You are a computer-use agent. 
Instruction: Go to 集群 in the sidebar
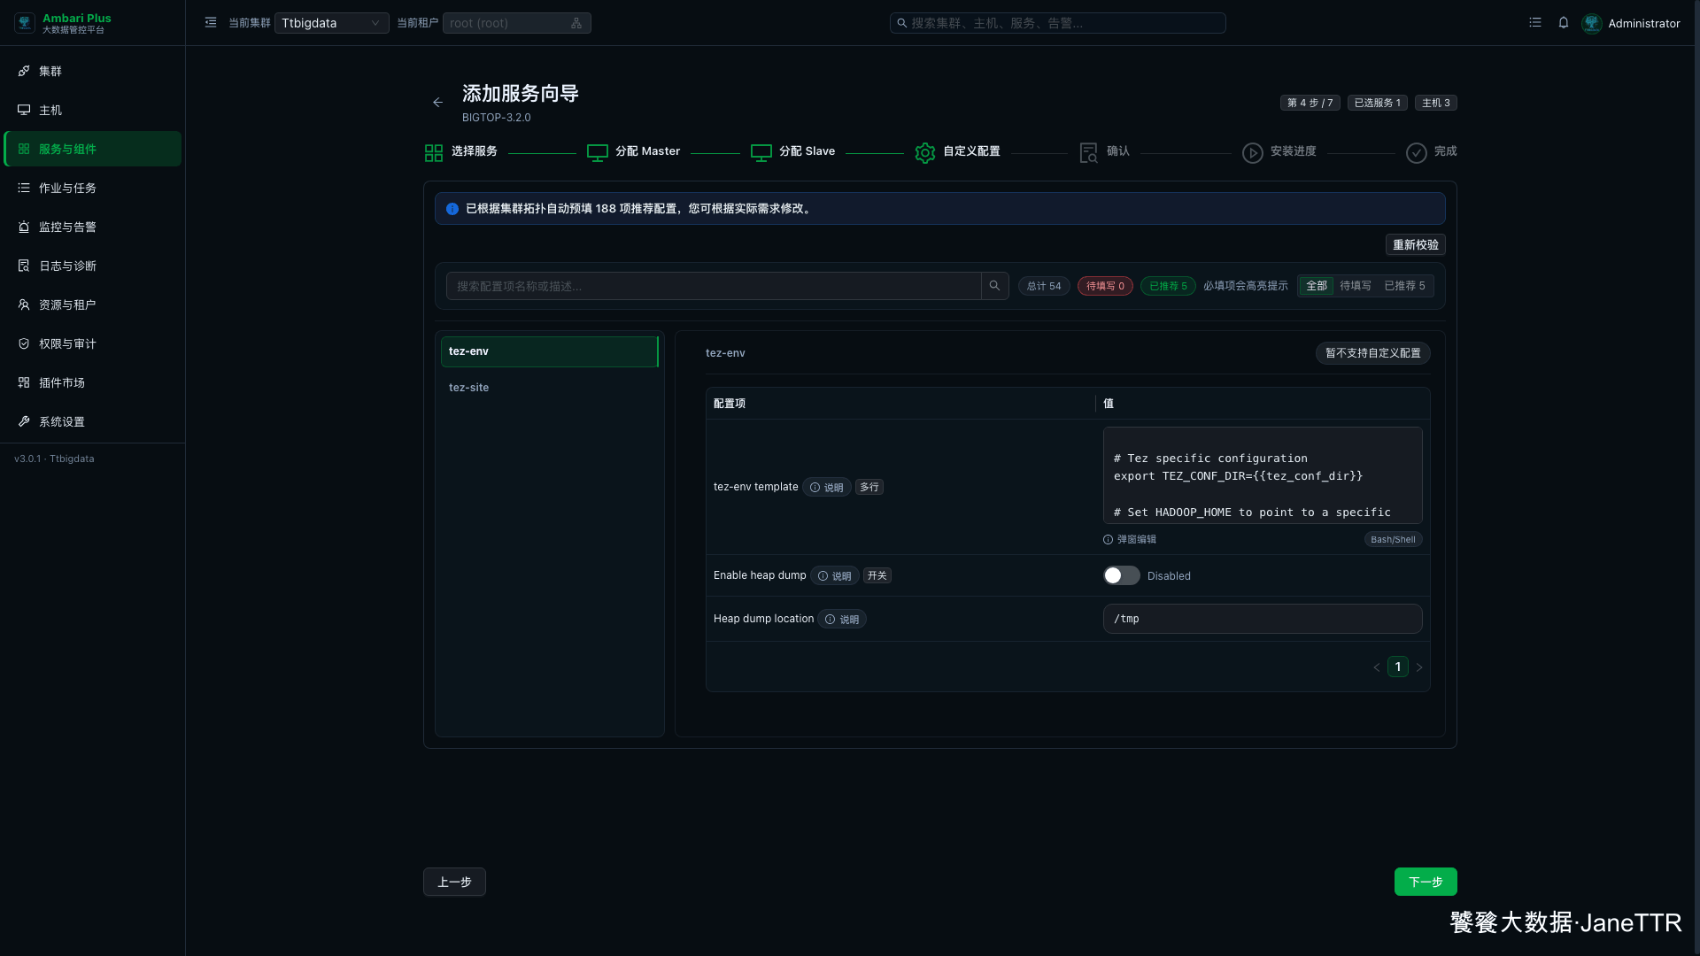pos(93,71)
